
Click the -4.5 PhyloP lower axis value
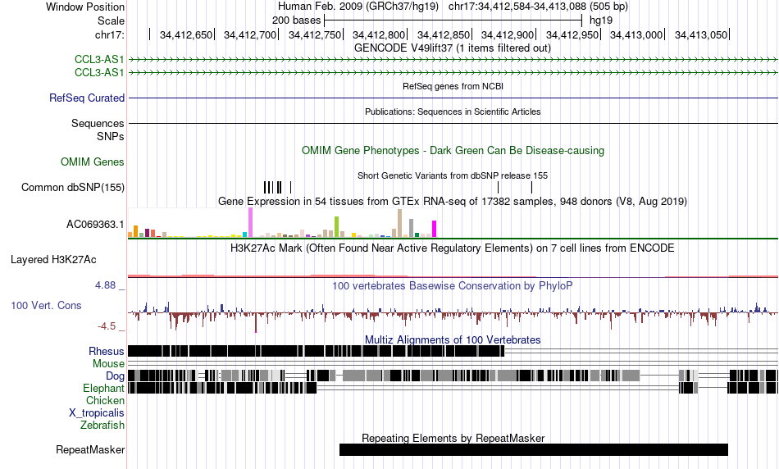107,326
